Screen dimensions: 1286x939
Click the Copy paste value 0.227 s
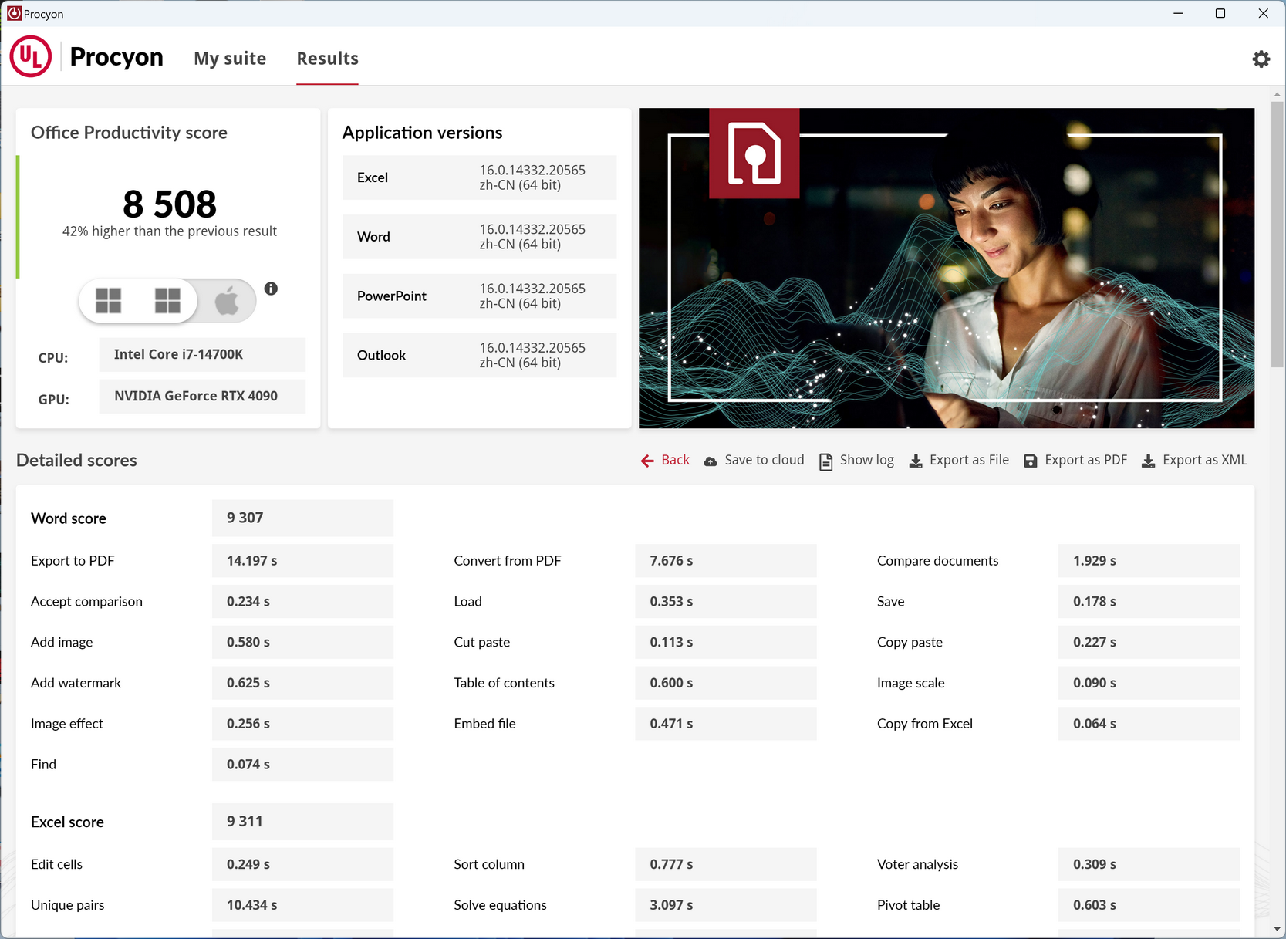click(1149, 643)
